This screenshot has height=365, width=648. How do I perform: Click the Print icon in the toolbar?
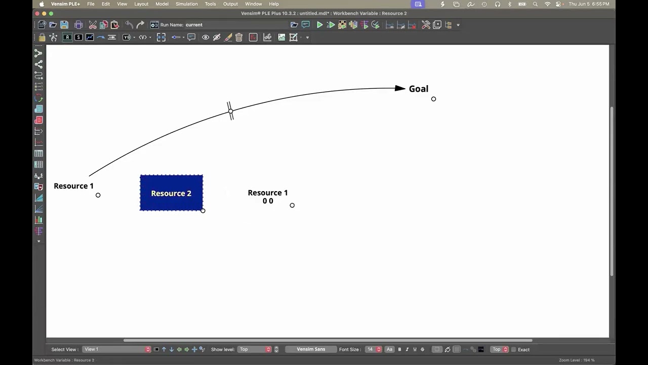tap(78, 24)
